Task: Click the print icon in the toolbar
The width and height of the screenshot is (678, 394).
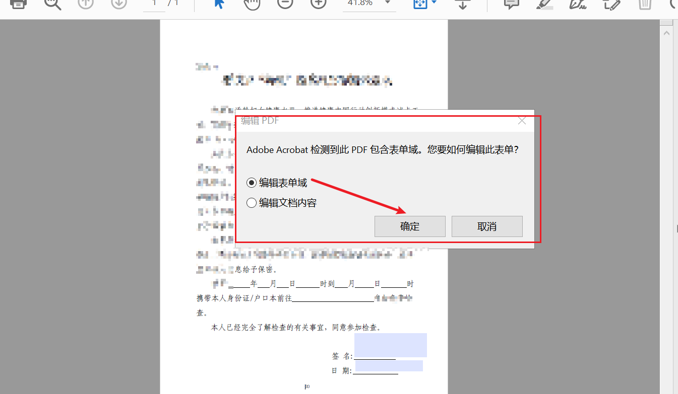Action: tap(18, 4)
